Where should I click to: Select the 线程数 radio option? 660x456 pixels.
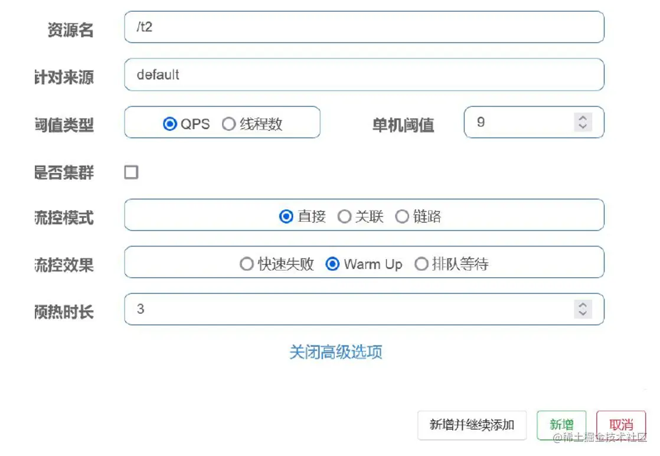pyautogui.click(x=229, y=124)
